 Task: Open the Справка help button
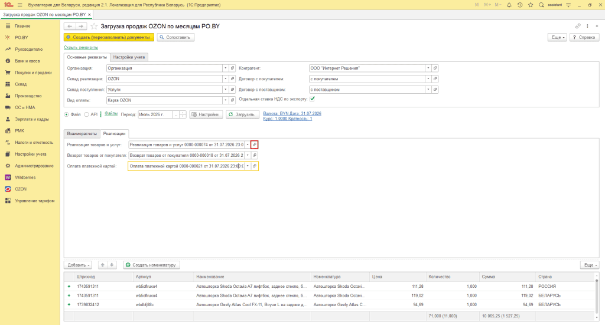point(584,37)
